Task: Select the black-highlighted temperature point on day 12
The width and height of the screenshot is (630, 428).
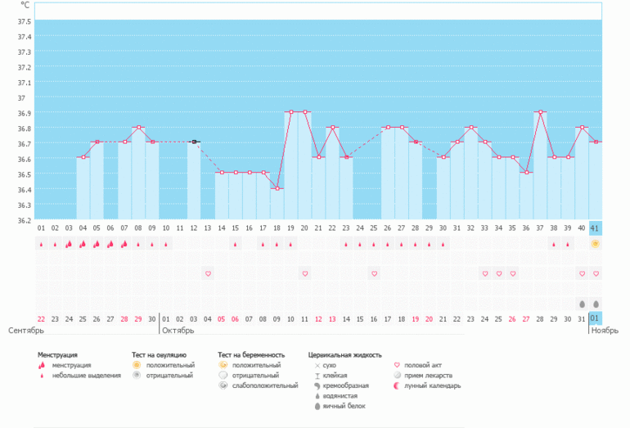Action: click(194, 142)
